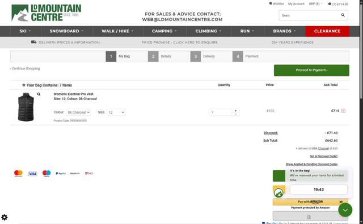Viewport: 363px width, 224px height.
Task: Click Proceed to Payment button
Action: click(x=311, y=70)
